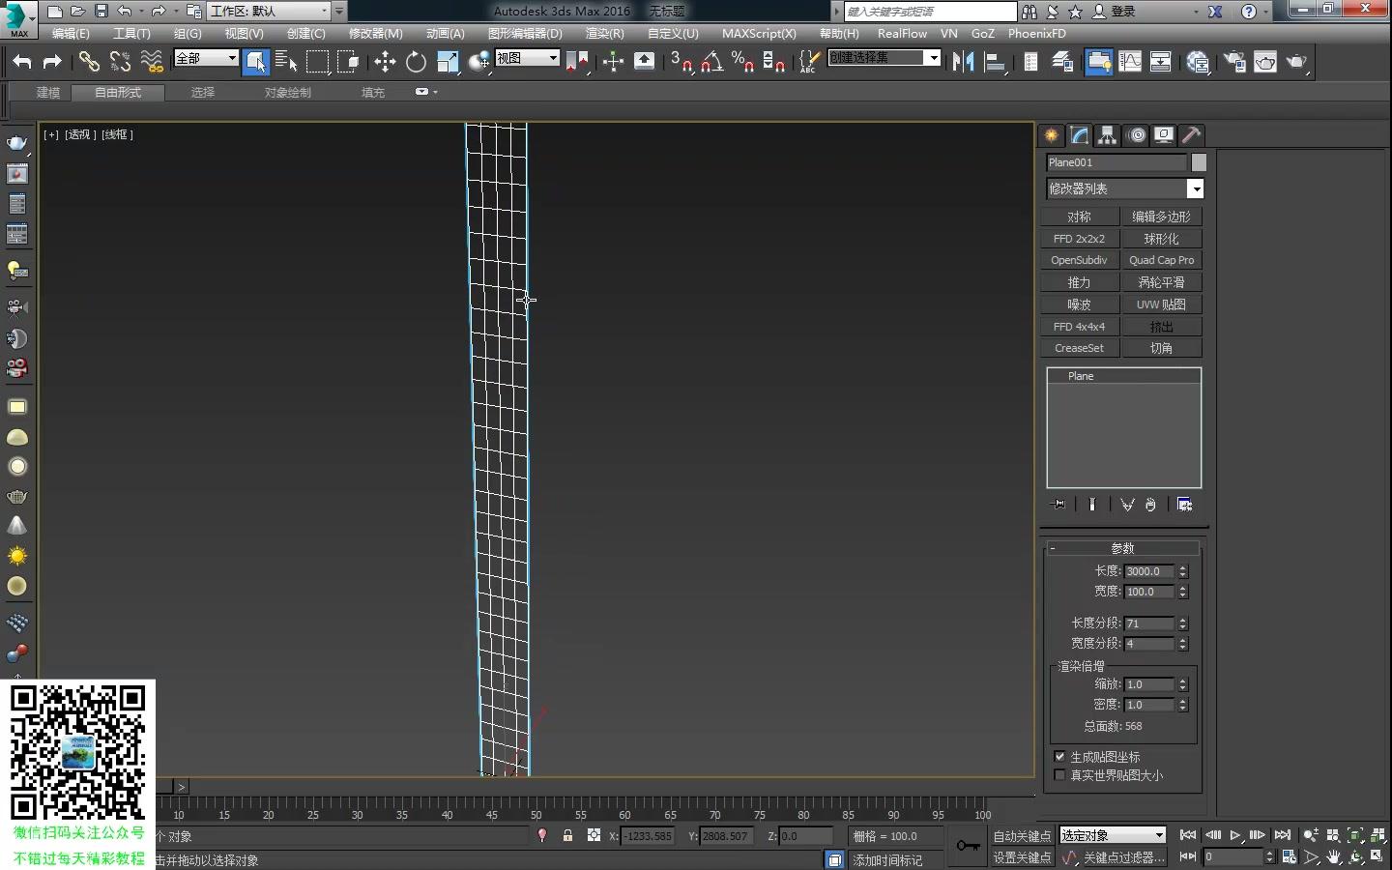Switch to the Display panel tab
This screenshot has height=870, width=1392.
pyautogui.click(x=1164, y=135)
